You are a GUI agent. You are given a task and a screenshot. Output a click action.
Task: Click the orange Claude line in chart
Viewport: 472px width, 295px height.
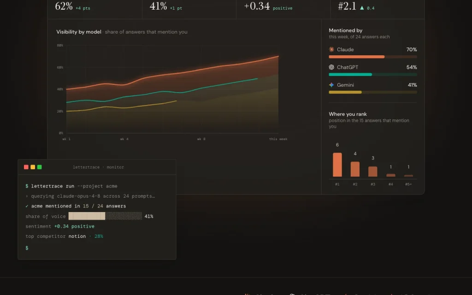172,73
